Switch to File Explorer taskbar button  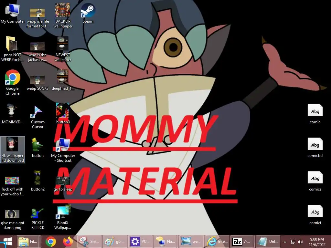pyautogui.click(x=28, y=242)
